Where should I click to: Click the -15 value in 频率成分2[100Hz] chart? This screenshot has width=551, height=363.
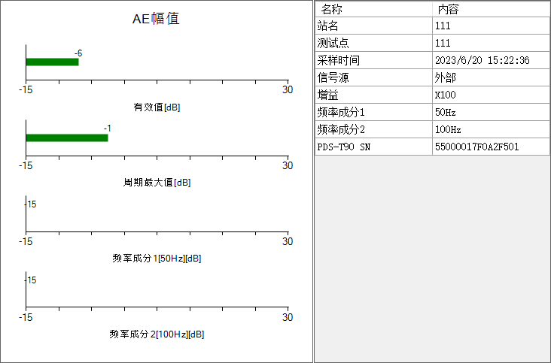click(31, 280)
